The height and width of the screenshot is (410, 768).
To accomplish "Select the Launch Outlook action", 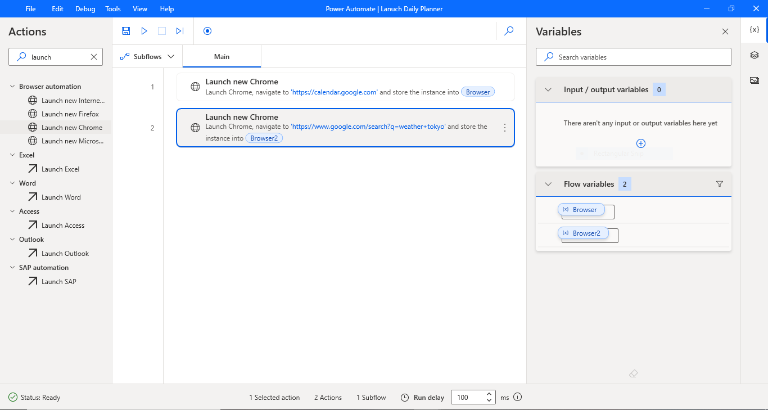I will [x=58, y=253].
